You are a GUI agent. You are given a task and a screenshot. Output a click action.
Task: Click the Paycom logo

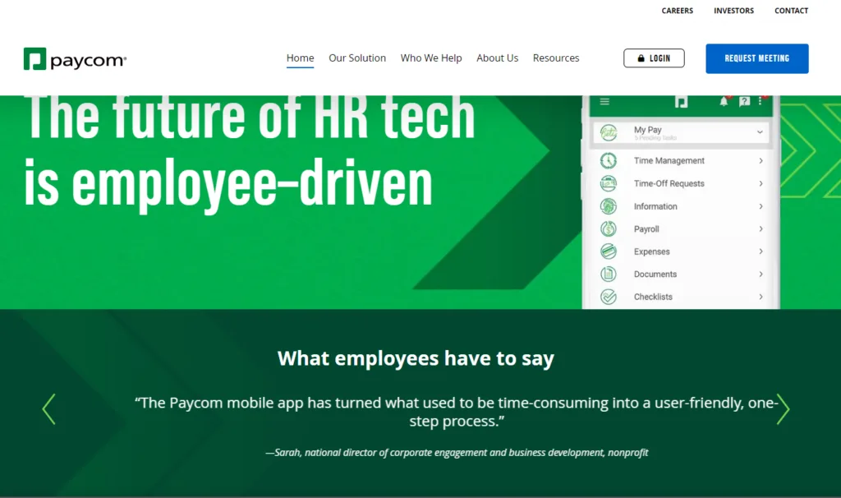74,58
